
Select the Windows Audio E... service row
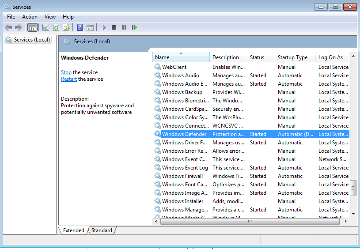coord(252,84)
